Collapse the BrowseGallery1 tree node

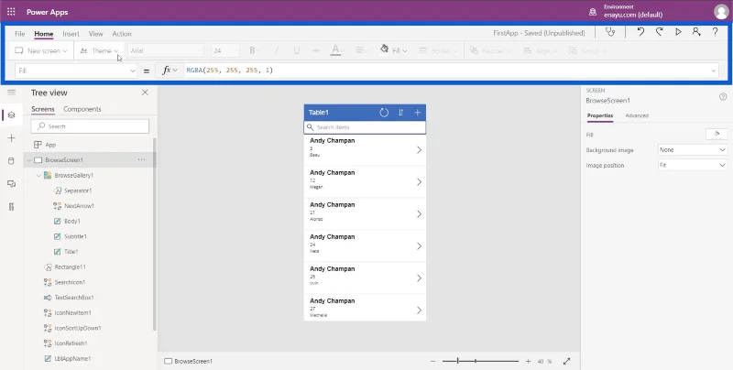point(38,176)
